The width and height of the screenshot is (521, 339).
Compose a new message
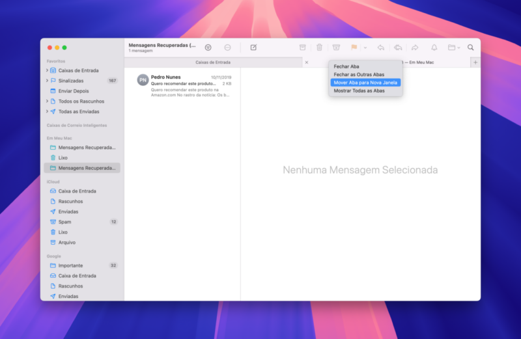coord(253,47)
